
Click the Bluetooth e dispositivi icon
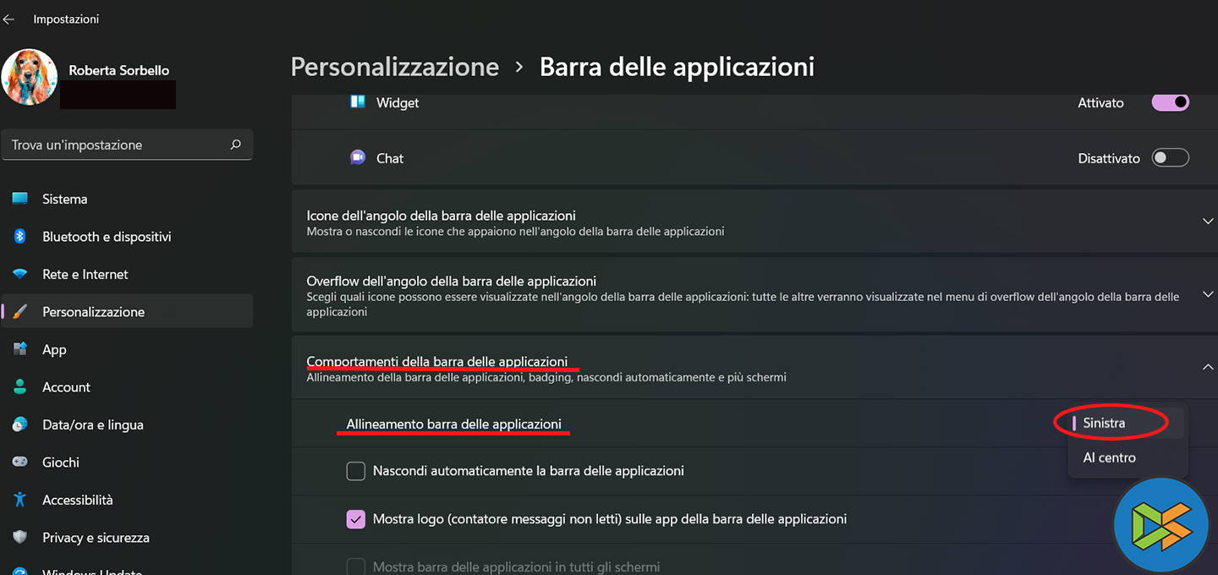click(20, 237)
